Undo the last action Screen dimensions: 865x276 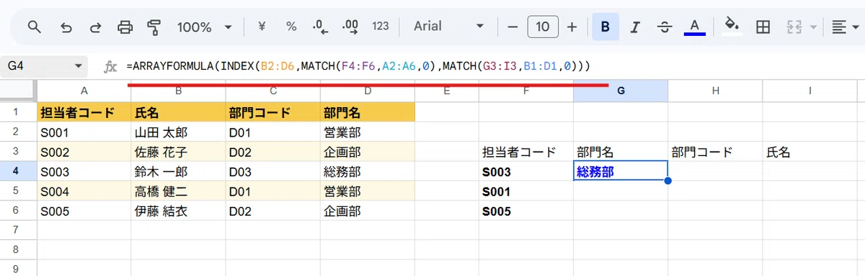(x=66, y=27)
